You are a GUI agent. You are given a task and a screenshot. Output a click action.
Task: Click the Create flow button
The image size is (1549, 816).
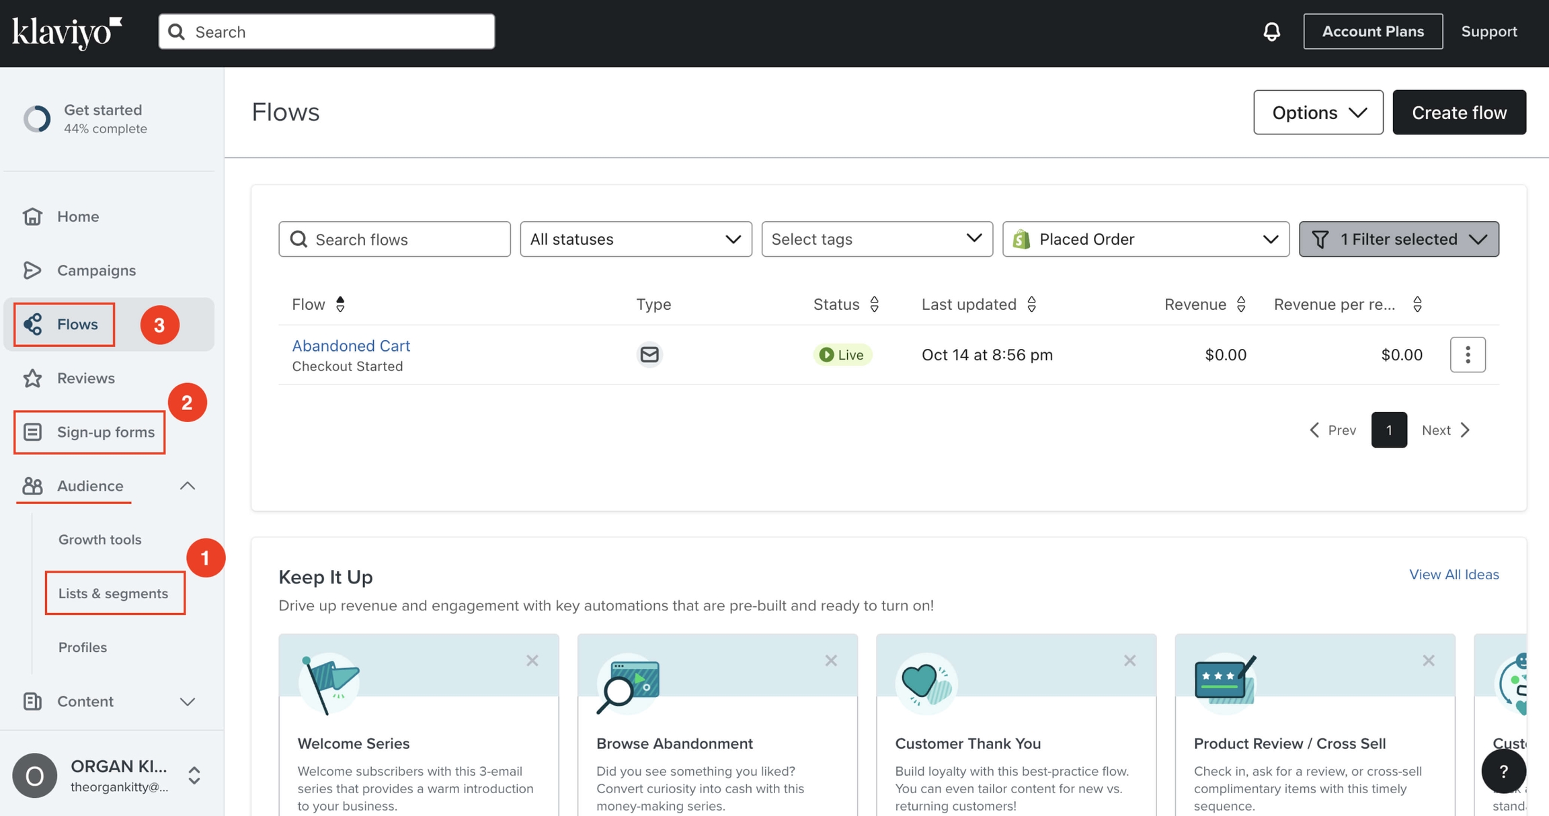coord(1459,112)
